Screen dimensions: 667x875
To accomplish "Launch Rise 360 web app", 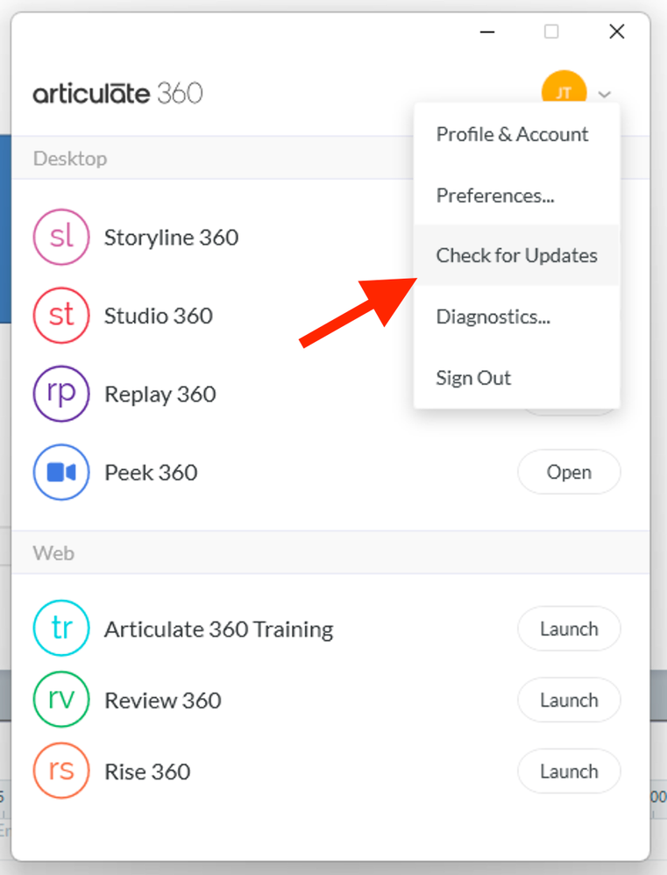I will pyautogui.click(x=569, y=772).
